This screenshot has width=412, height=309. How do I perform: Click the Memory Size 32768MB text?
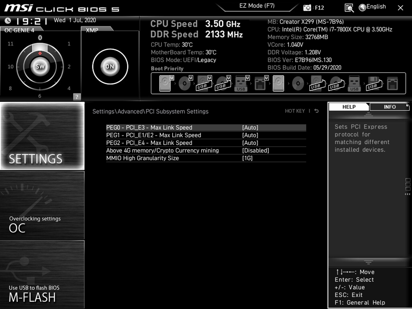tap(298, 37)
